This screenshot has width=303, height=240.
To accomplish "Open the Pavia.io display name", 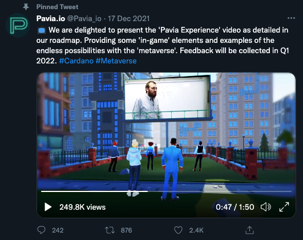I will pos(51,19).
